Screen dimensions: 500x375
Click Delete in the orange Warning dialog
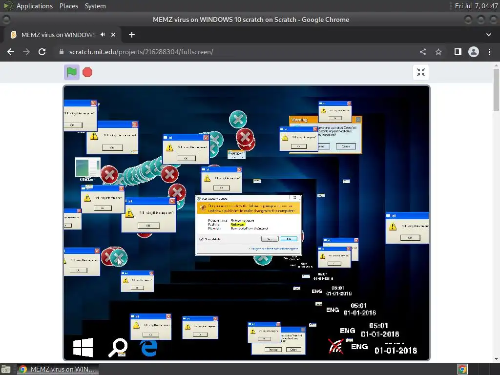tap(346, 146)
